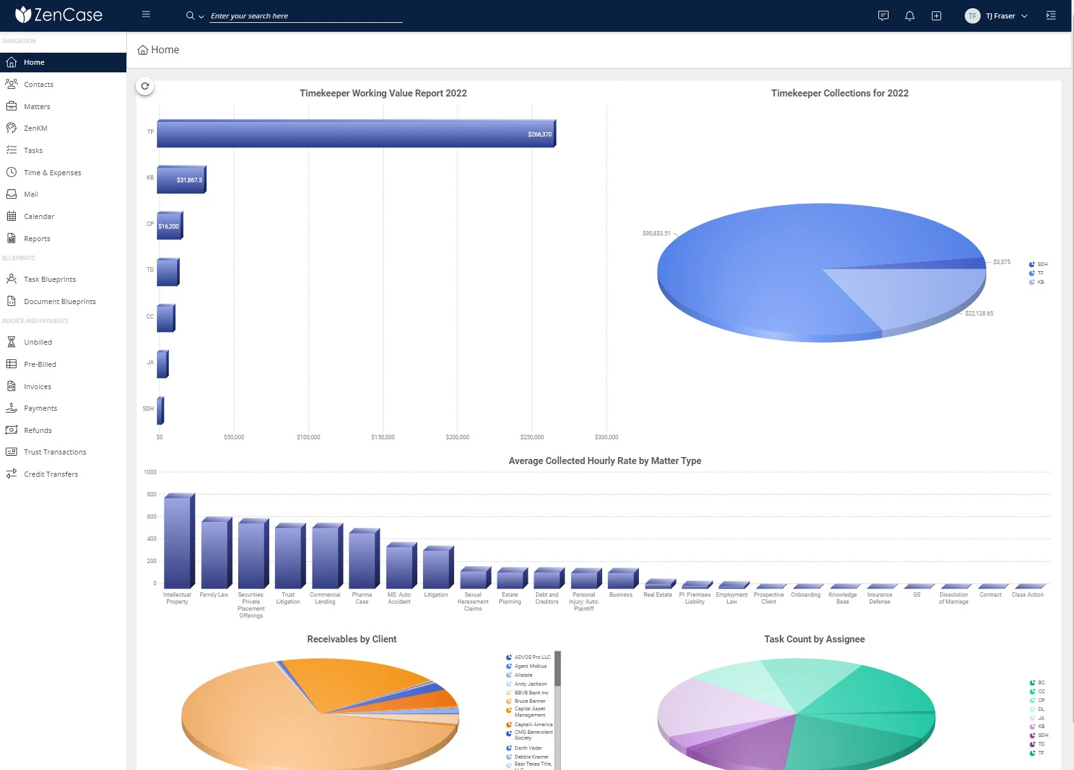Click the search input field

point(305,16)
